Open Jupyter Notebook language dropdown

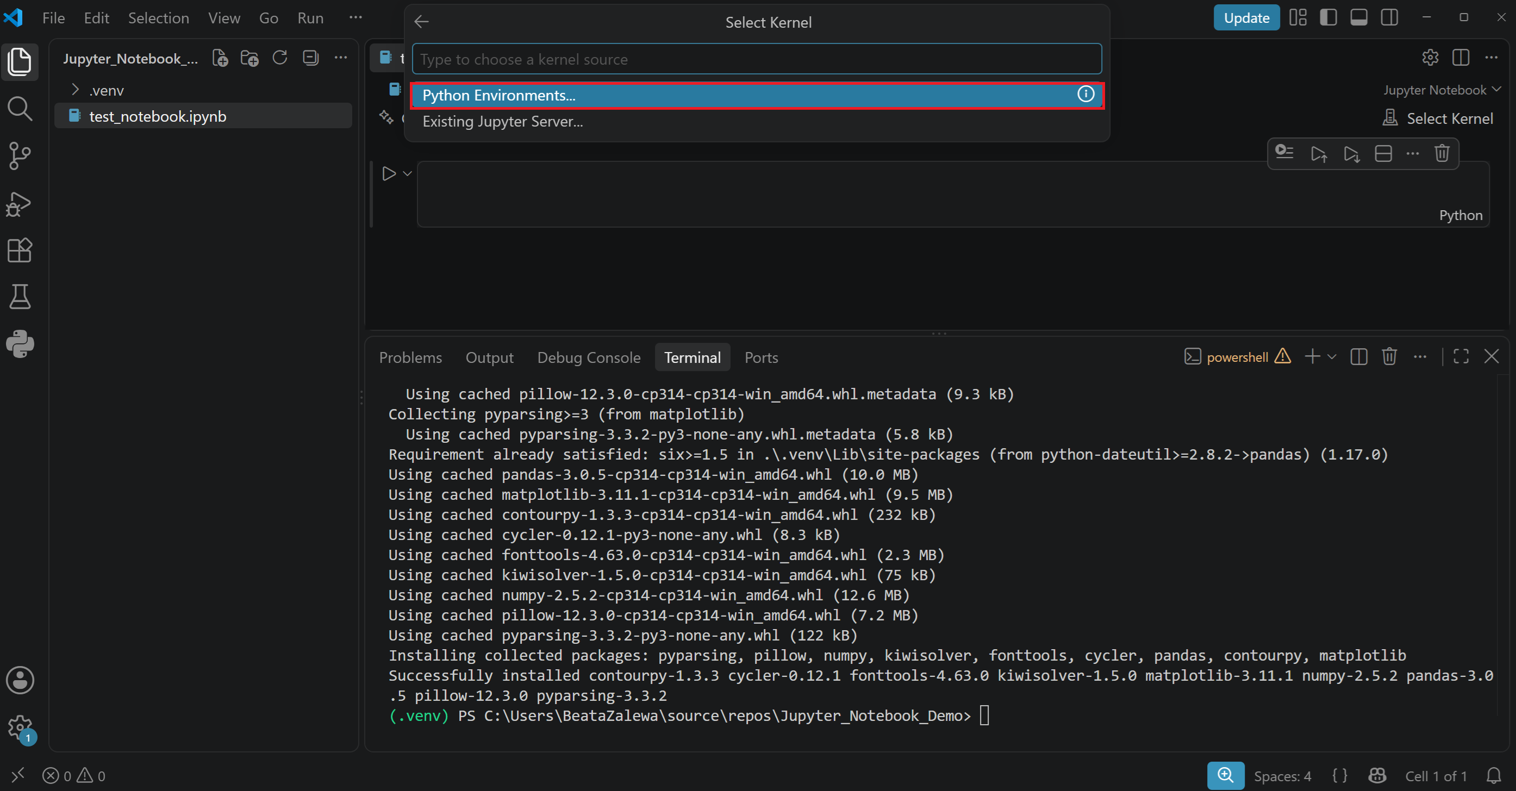point(1442,90)
